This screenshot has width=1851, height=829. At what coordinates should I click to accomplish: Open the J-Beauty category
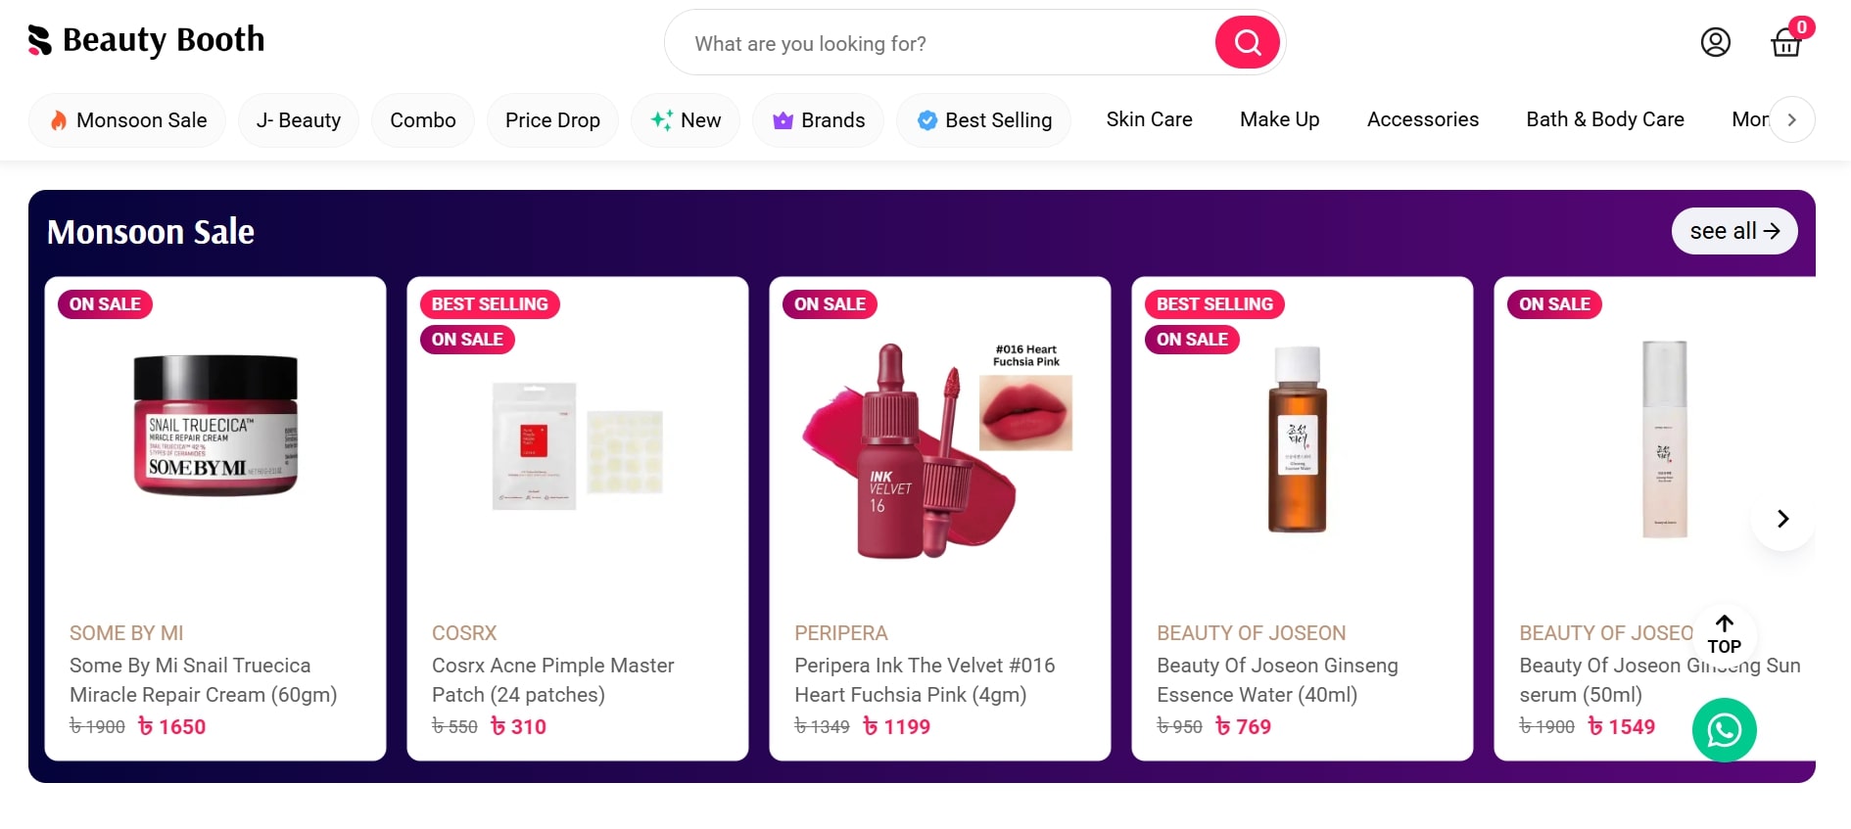(299, 120)
